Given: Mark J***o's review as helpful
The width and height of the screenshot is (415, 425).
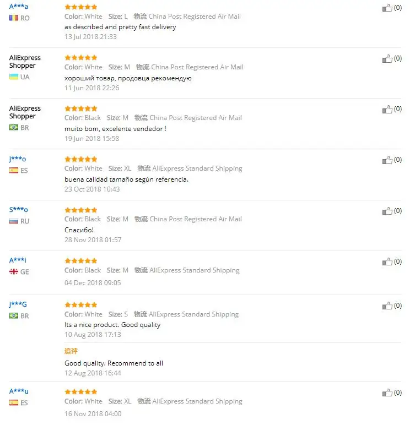Looking at the screenshot, I should tap(387, 160).
